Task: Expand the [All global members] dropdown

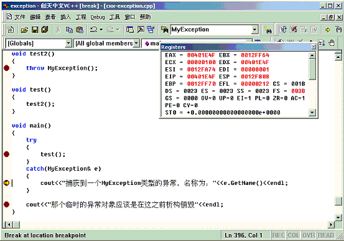Action: 136,43
